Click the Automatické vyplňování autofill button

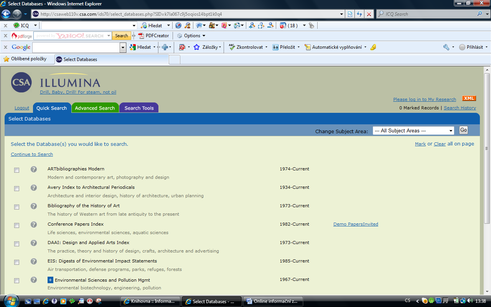click(x=333, y=47)
